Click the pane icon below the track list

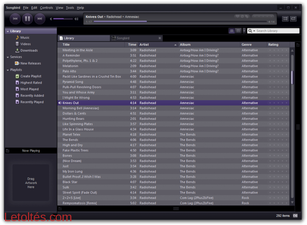(x=60, y=209)
